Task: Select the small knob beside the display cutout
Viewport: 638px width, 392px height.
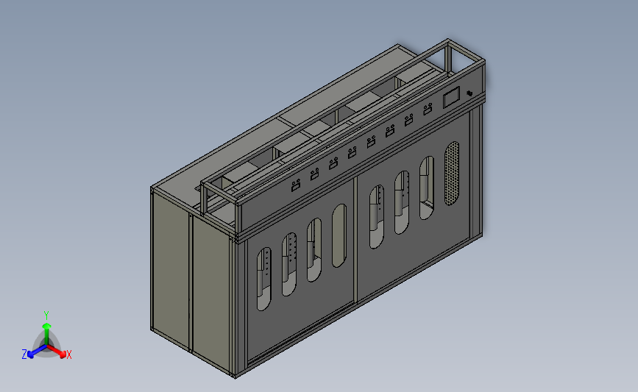Action: click(469, 93)
